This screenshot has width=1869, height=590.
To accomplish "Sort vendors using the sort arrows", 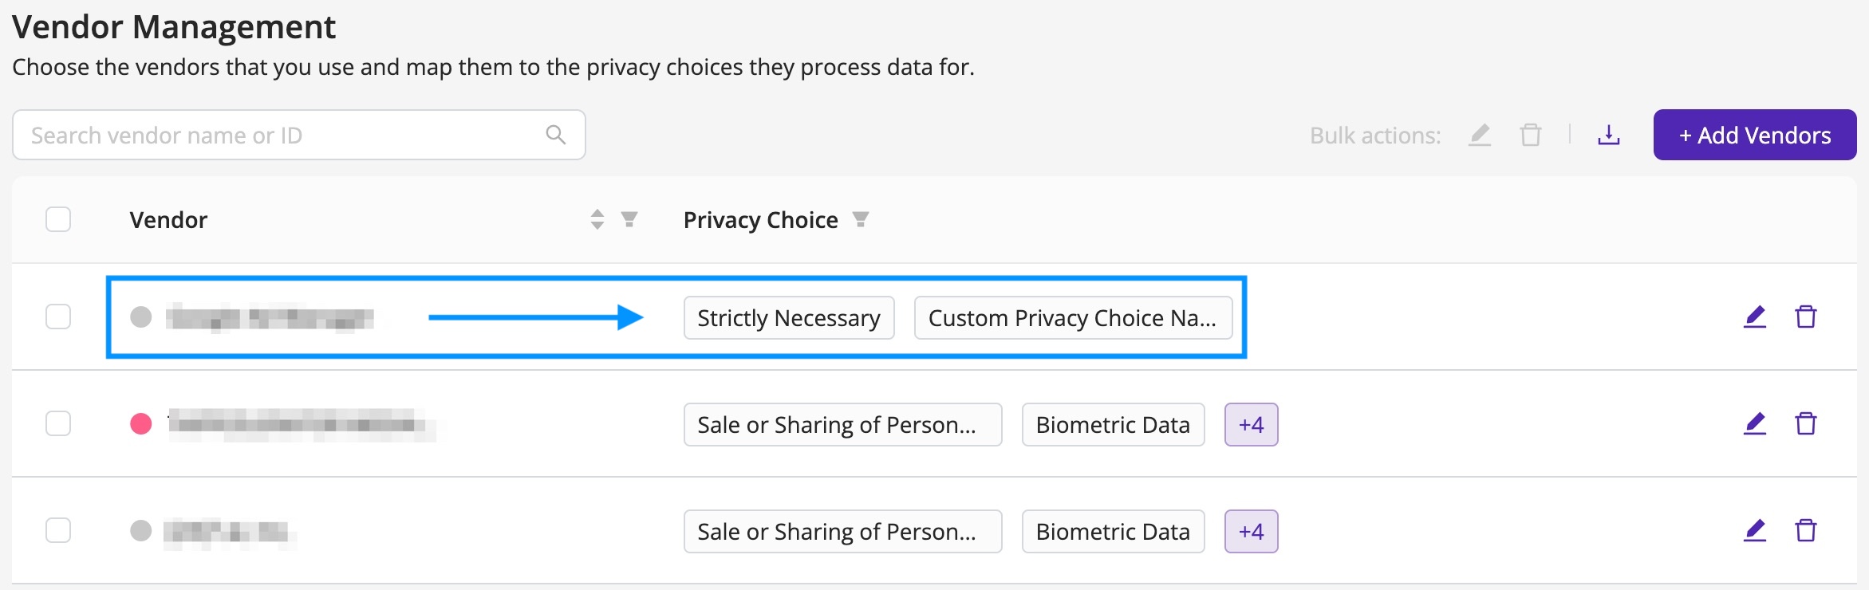I will [x=597, y=219].
